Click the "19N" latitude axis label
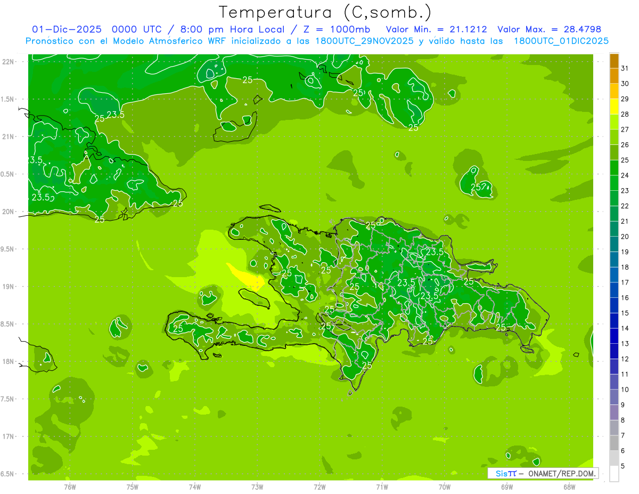Viewport: 639px width, 494px height. click(8, 286)
